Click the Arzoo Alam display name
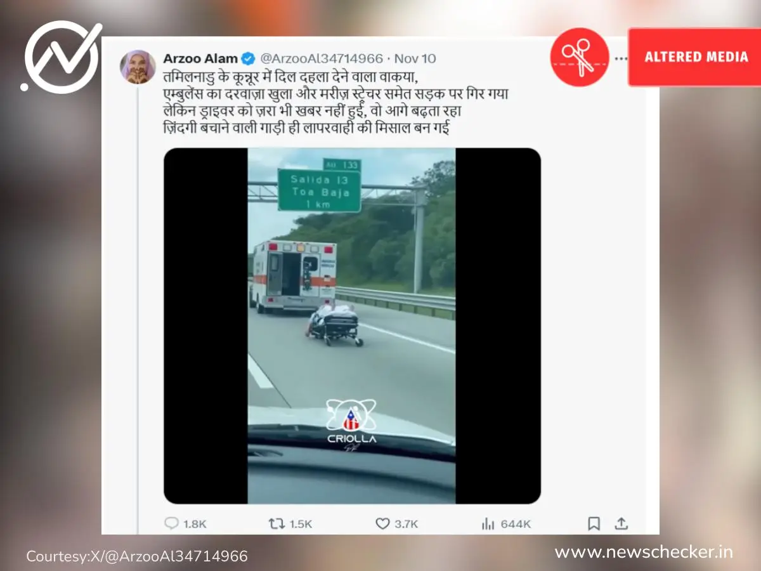 (200, 58)
